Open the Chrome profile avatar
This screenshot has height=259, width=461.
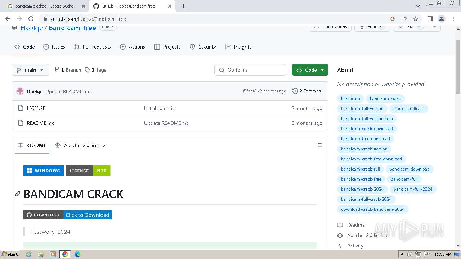(441, 19)
